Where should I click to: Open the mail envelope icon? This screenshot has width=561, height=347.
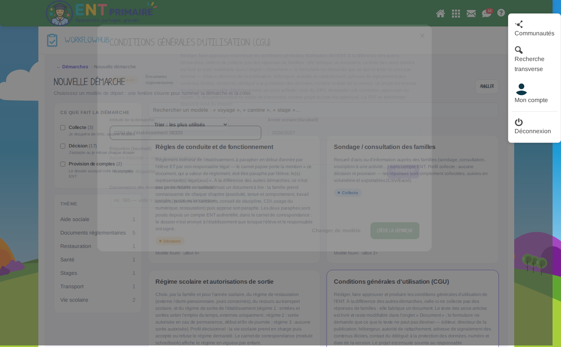pos(471,13)
